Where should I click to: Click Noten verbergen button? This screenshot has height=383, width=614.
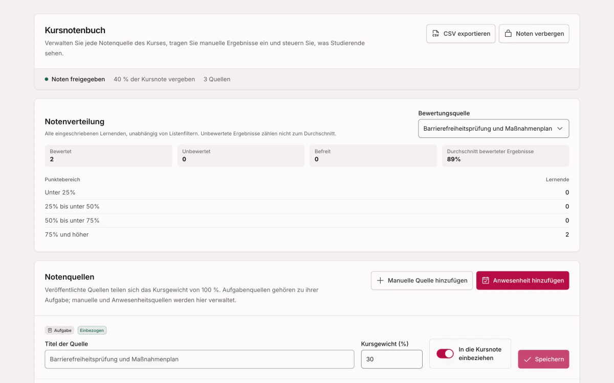pos(534,34)
